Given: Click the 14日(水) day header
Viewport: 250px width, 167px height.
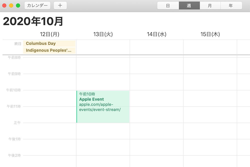Looking at the screenshot, I should coord(156,34).
